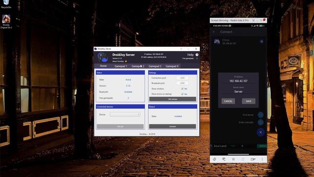Viewport: 314px width, 177px height.
Task: Open the Recycle Bin desktop icon
Action: (x=6, y=3)
